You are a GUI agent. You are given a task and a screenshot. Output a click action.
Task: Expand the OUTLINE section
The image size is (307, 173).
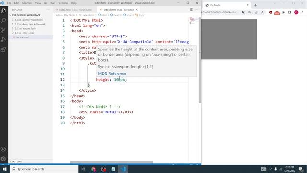[x=17, y=161]
